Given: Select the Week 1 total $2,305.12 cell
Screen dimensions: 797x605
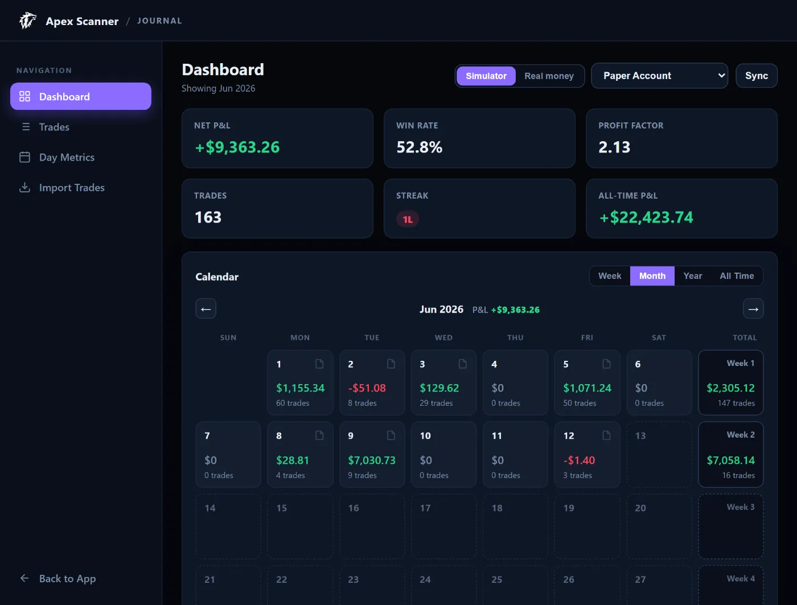Looking at the screenshot, I should click(x=731, y=382).
